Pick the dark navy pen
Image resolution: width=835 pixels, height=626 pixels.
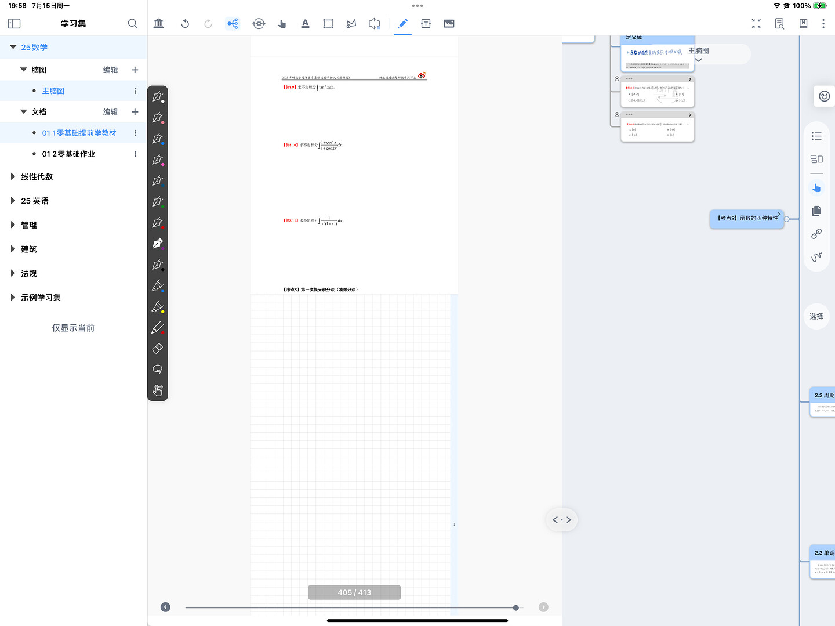(x=158, y=180)
